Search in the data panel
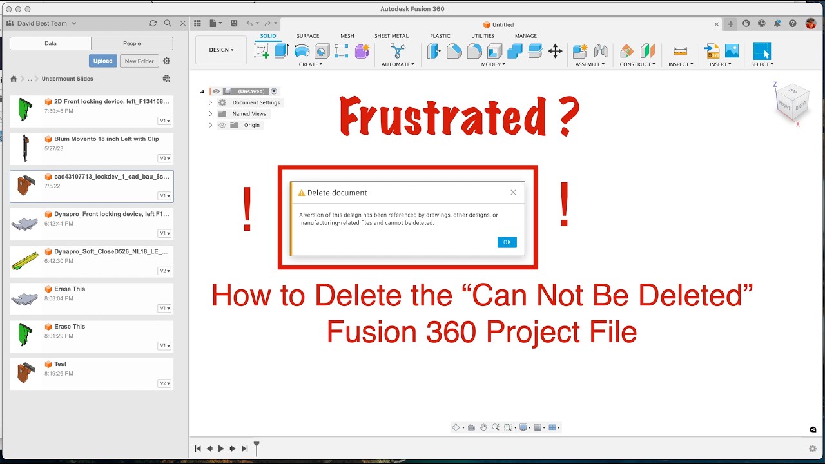 (168, 23)
